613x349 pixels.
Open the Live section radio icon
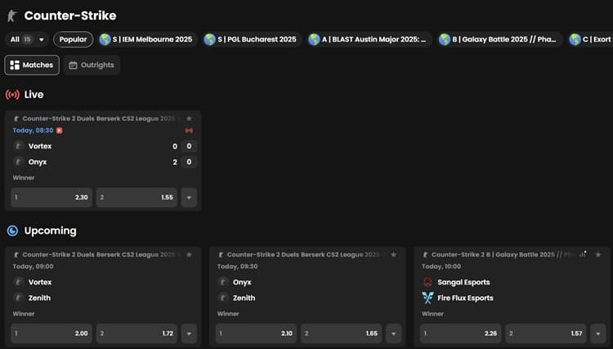click(x=12, y=95)
